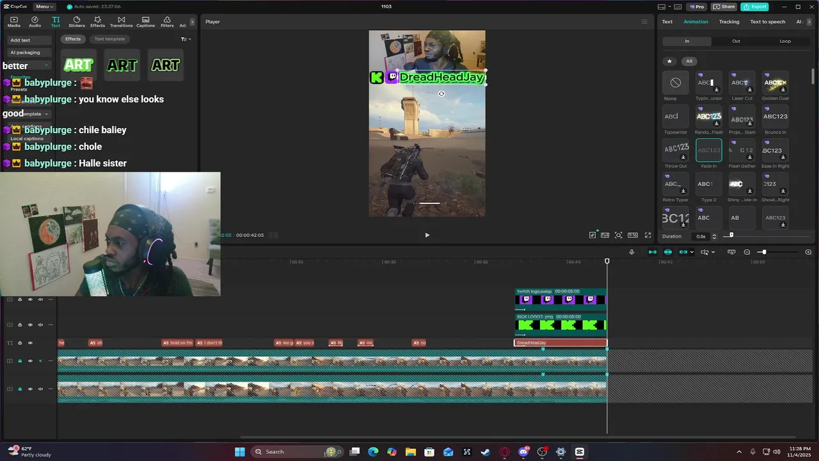Click the Duration stepper arrows

pyautogui.click(x=714, y=236)
